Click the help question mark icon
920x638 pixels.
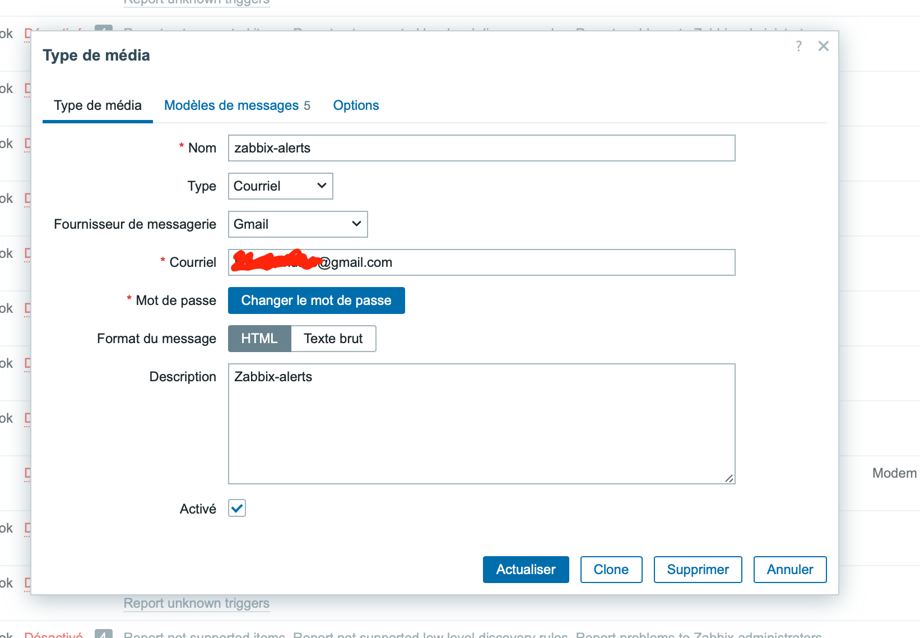[798, 46]
